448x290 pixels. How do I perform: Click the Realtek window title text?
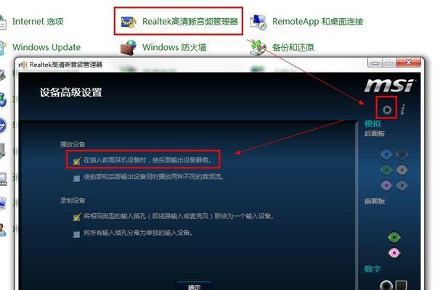point(66,65)
